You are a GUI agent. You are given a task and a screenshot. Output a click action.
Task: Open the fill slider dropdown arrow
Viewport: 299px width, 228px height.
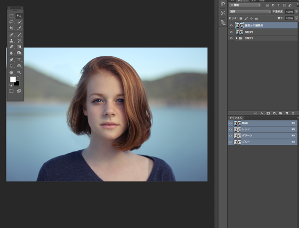(x=297, y=18)
